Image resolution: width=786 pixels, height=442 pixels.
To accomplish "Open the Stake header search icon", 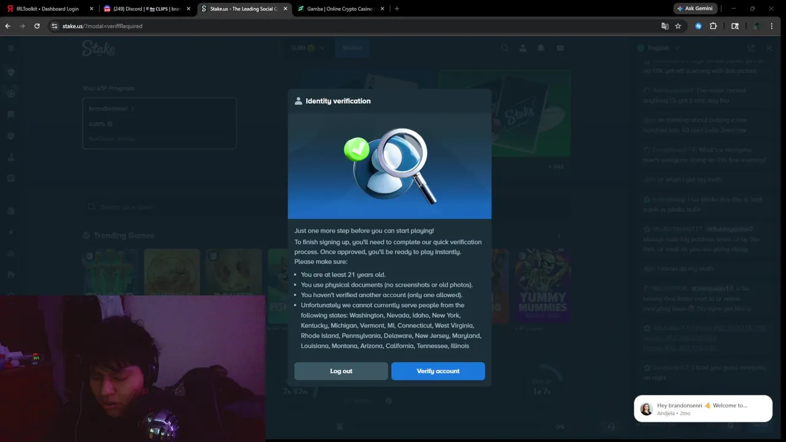I will coord(505,48).
